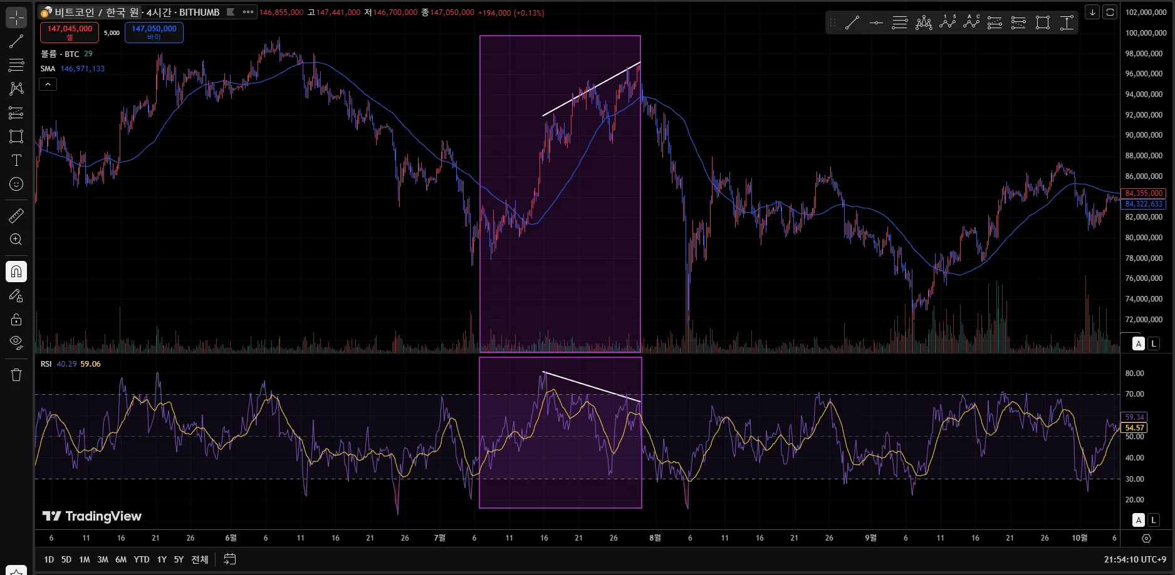Click the blue 147,050,000 buy button
Image resolution: width=1175 pixels, height=575 pixels.
point(154,33)
